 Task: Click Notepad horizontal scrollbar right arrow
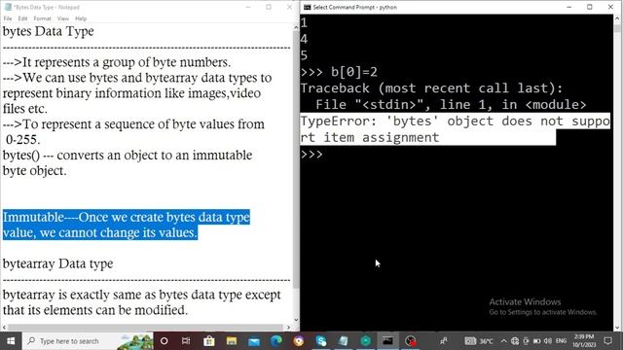click(289, 328)
